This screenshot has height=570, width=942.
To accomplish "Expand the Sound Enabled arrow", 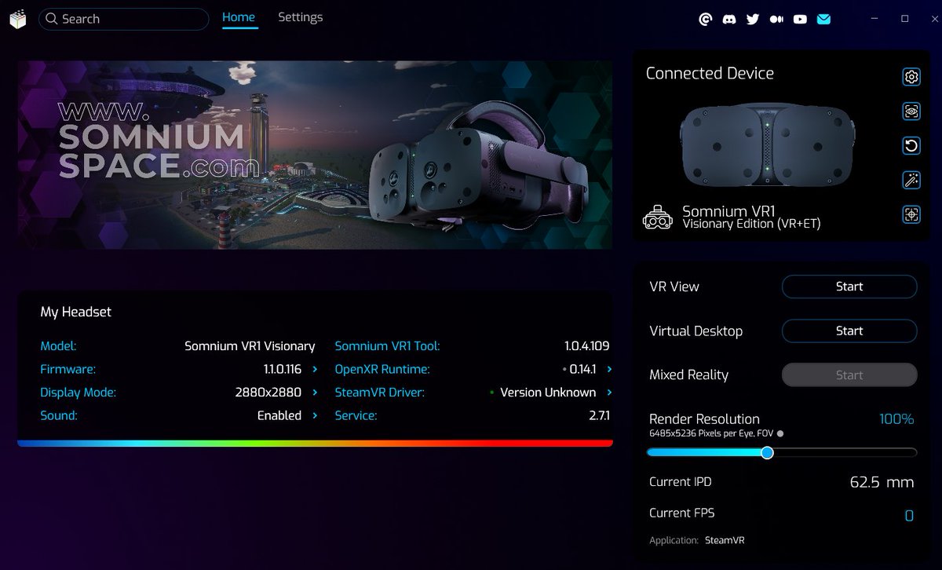I will point(316,415).
